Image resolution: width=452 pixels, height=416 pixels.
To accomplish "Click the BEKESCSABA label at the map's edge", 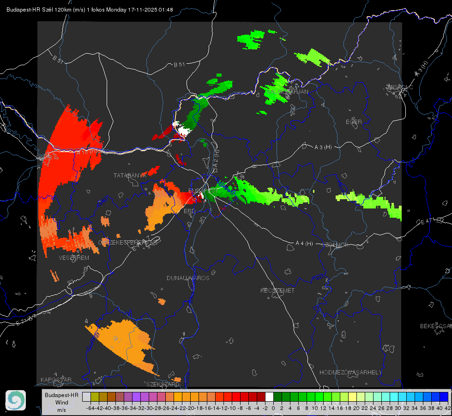I will point(435,326).
